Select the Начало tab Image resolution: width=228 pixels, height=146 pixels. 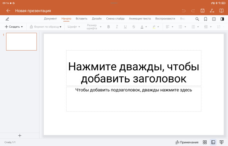tap(66, 19)
